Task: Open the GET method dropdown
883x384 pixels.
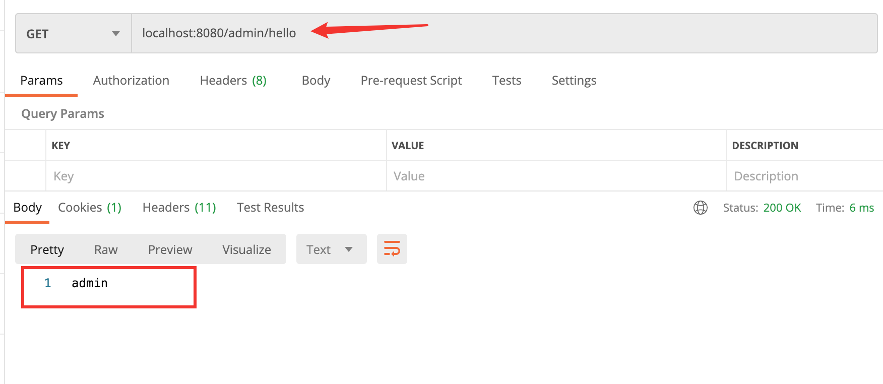Action: click(x=74, y=34)
